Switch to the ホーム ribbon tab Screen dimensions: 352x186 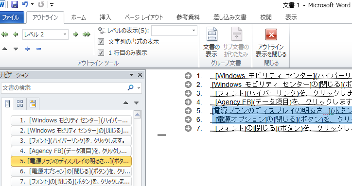[x=78, y=17]
